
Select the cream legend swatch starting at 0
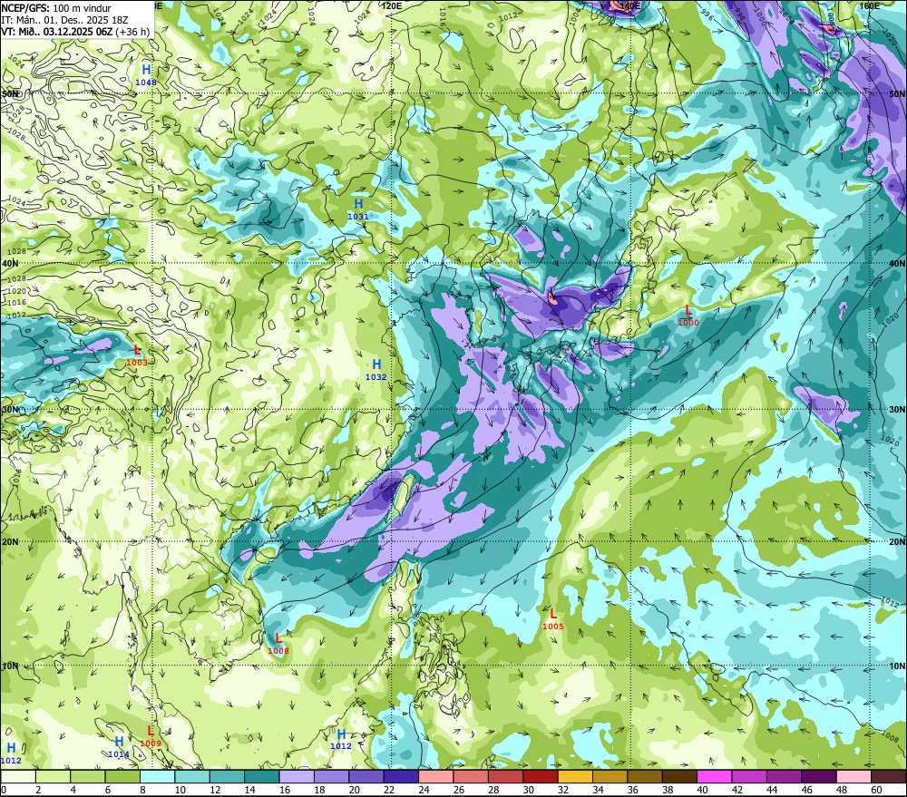click(x=18, y=776)
